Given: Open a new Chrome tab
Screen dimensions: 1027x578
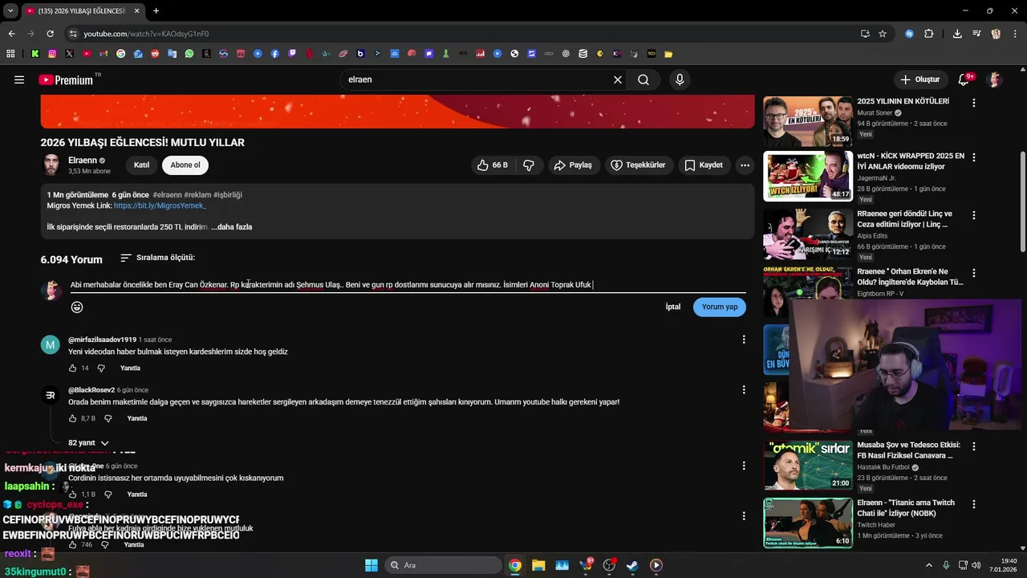Looking at the screenshot, I should 156,10.
